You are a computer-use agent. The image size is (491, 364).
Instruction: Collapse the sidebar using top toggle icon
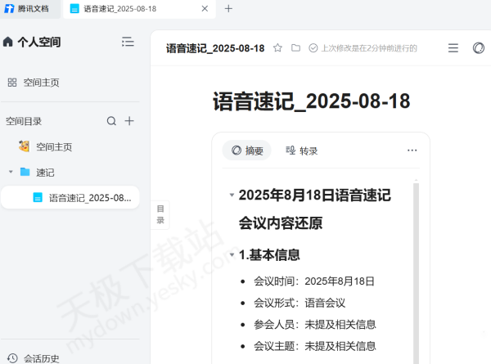(x=128, y=42)
